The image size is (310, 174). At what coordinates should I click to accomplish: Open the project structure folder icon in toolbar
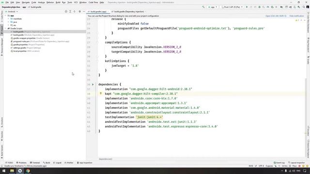281,7
